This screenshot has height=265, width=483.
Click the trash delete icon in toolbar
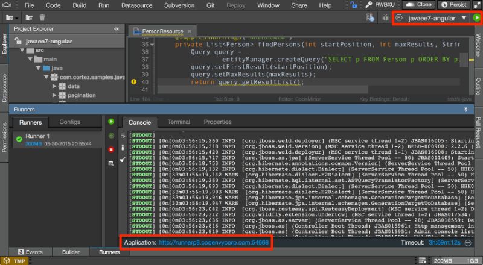(x=42, y=18)
